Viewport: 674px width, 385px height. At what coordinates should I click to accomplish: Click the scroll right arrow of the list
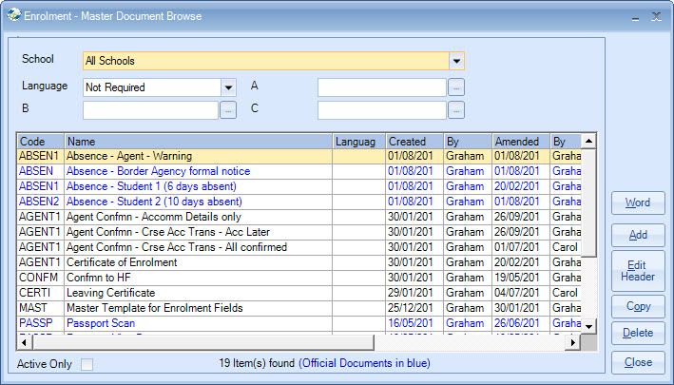(x=572, y=342)
